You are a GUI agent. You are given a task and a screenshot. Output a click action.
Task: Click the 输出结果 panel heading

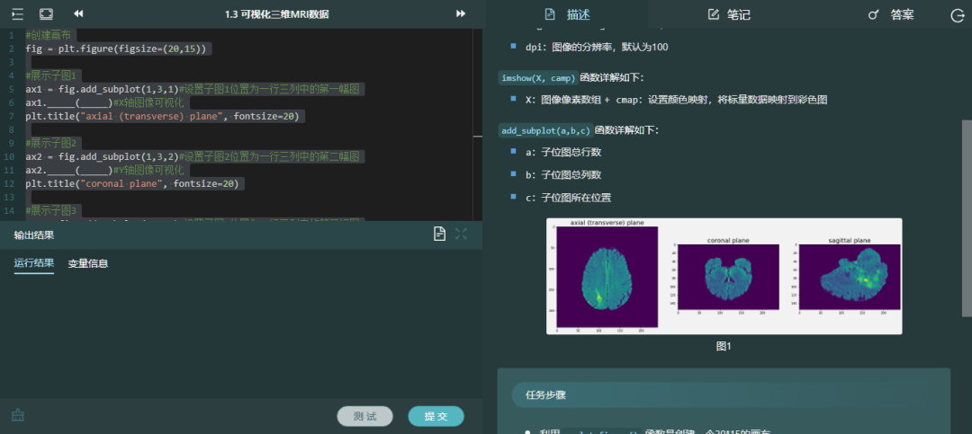coord(35,235)
